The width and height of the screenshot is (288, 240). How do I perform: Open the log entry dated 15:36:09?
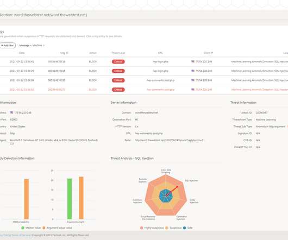(x=144, y=80)
